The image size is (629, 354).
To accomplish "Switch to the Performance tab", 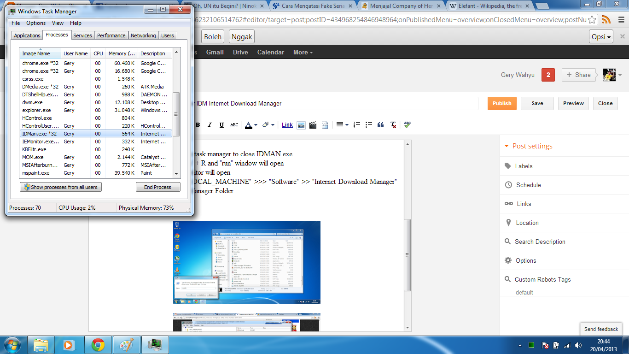I will [x=111, y=35].
